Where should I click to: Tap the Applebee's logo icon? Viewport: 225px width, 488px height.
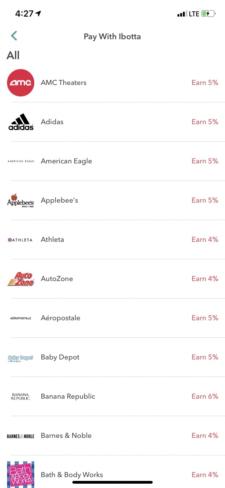(21, 201)
